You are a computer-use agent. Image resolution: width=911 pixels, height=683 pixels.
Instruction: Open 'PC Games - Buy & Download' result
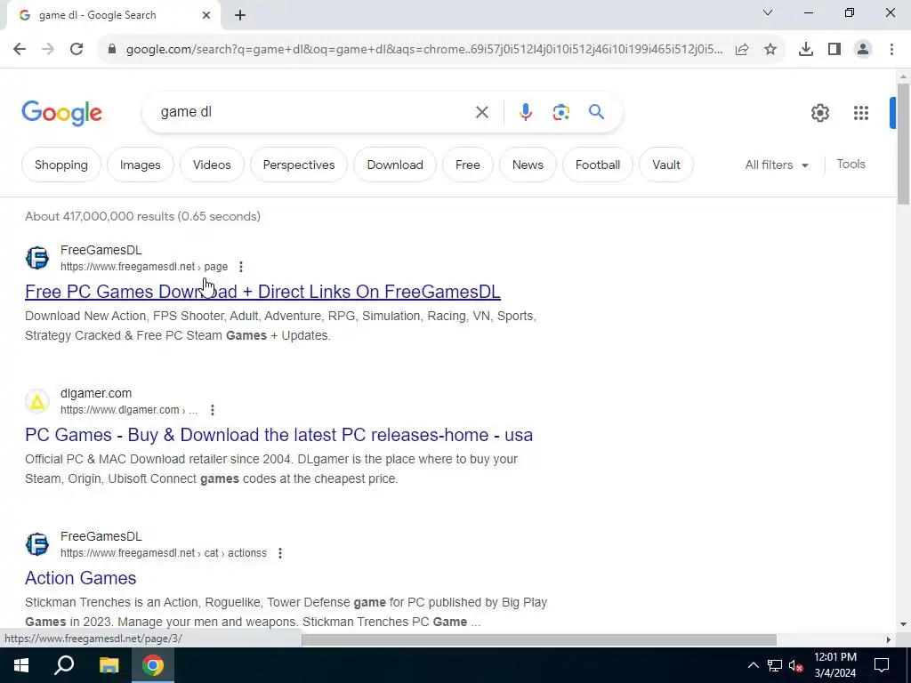278,435
